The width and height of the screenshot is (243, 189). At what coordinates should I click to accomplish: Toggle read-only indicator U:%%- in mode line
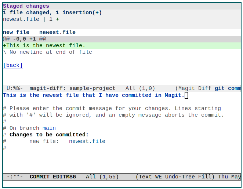click(x=15, y=88)
